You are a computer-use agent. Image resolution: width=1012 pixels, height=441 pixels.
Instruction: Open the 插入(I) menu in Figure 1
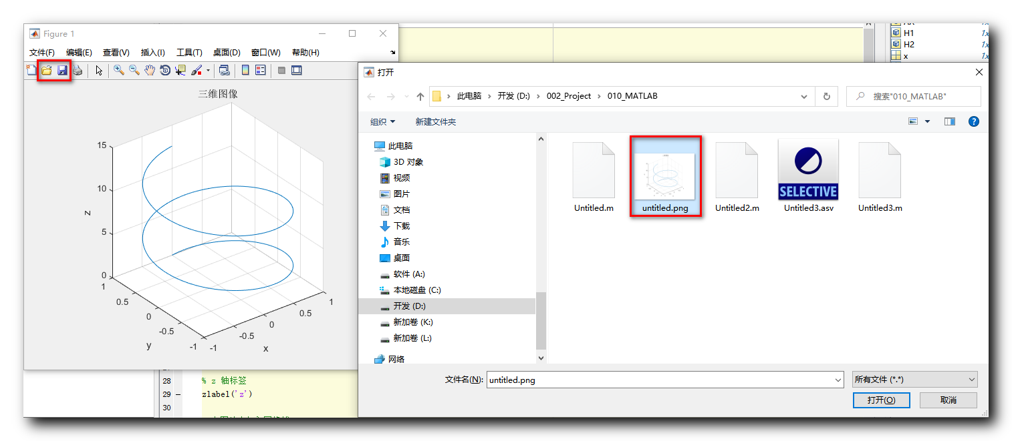point(152,52)
